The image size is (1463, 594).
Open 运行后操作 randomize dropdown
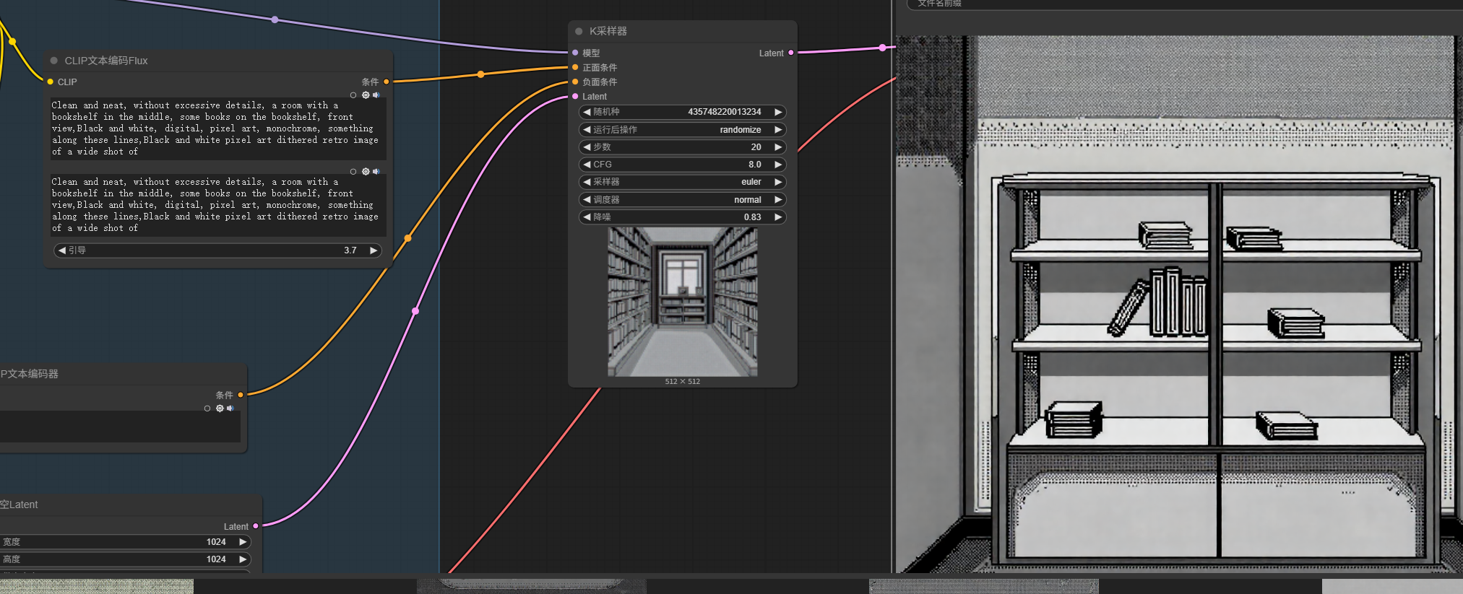click(x=682, y=130)
